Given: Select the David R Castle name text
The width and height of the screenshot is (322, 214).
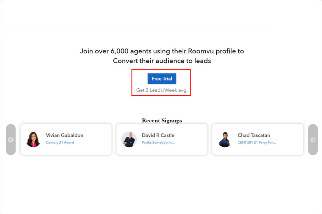Looking at the screenshot, I should click(x=158, y=135).
